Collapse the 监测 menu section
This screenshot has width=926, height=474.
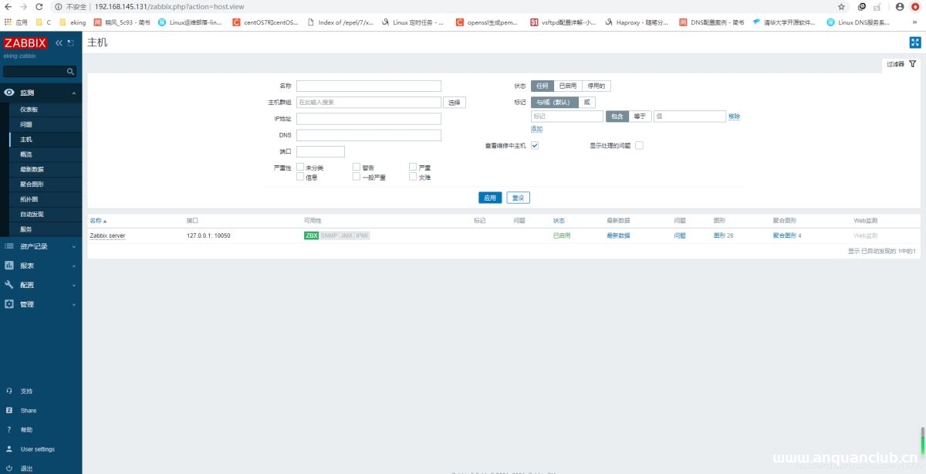pos(41,93)
